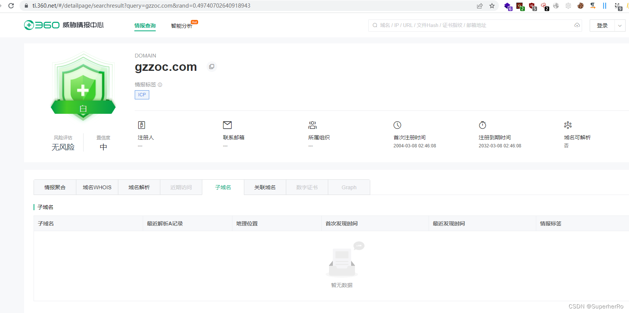Click the paragraph-mark extension icon

(593, 6)
